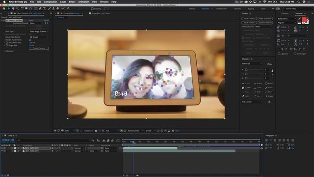Click the All Caps button in Character panel
The image size is (314, 177).
(291, 49)
